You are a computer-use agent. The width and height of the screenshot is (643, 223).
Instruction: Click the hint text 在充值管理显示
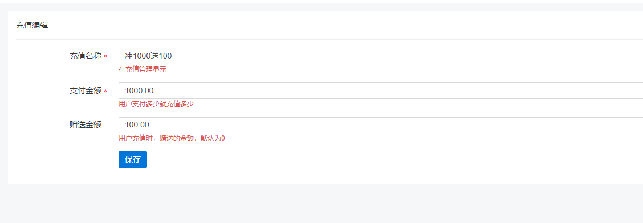[143, 69]
